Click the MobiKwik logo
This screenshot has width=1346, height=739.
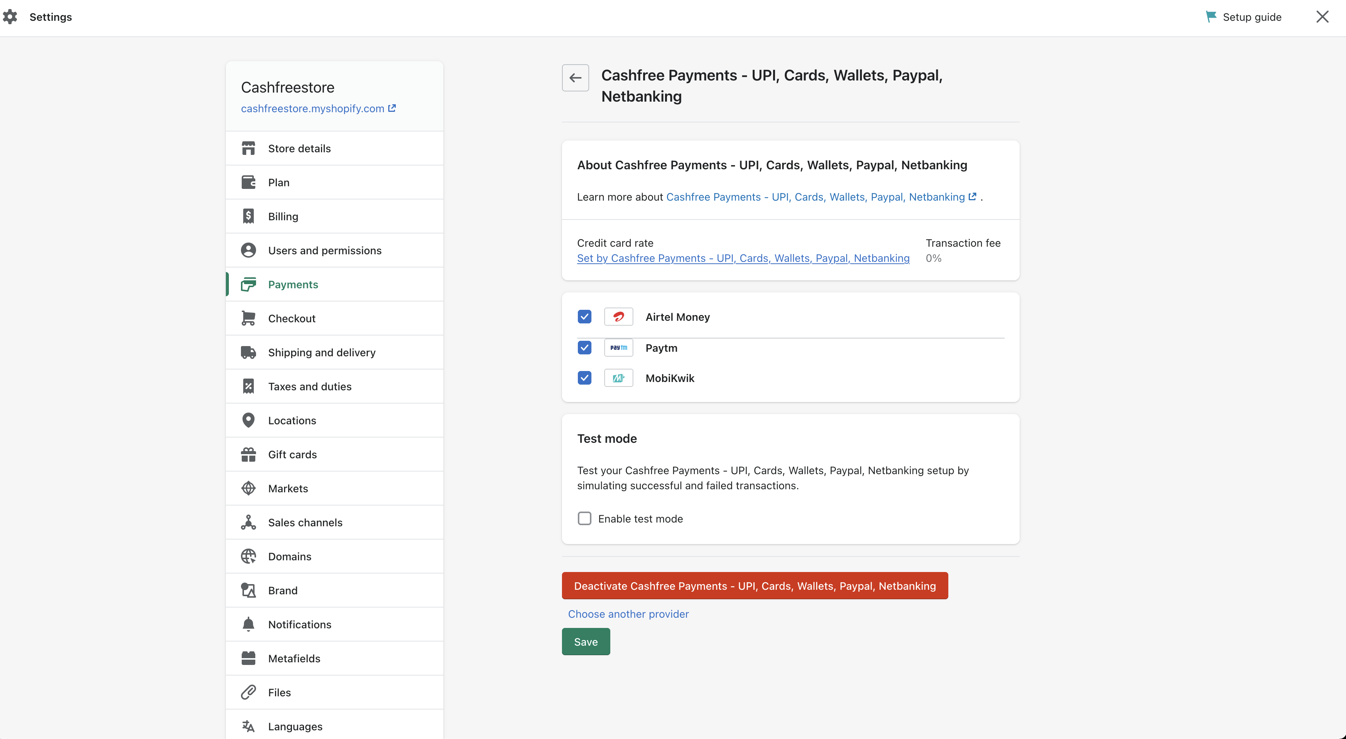coord(619,378)
